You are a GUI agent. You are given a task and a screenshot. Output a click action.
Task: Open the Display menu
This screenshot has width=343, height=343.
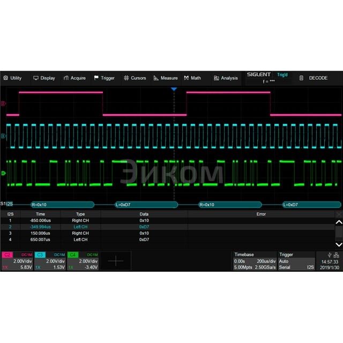44,78
